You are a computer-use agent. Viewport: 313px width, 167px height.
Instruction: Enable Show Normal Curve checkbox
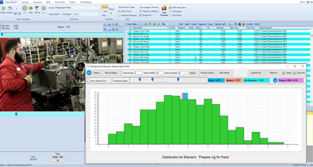88,81
